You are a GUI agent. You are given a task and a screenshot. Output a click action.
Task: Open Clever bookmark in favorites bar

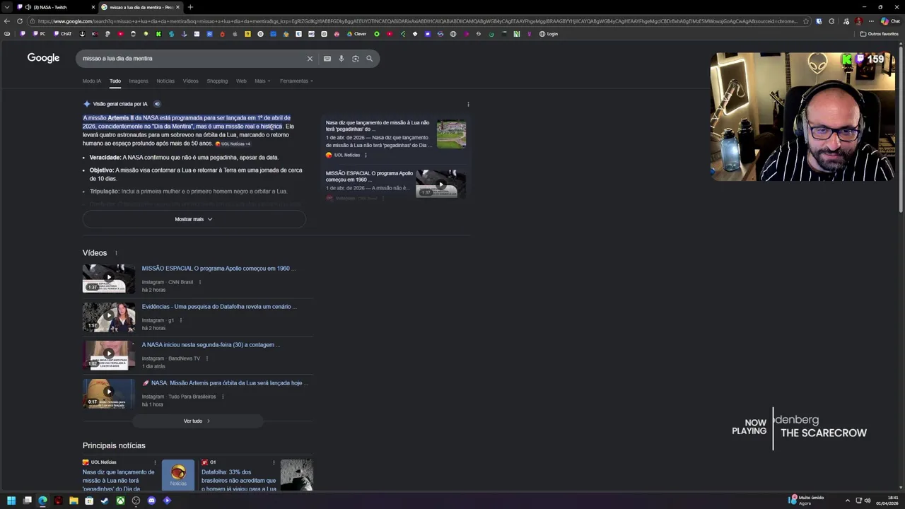356,34
